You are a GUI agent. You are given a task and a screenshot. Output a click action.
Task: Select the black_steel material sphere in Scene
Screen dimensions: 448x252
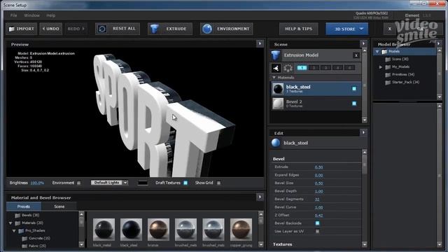click(x=278, y=89)
